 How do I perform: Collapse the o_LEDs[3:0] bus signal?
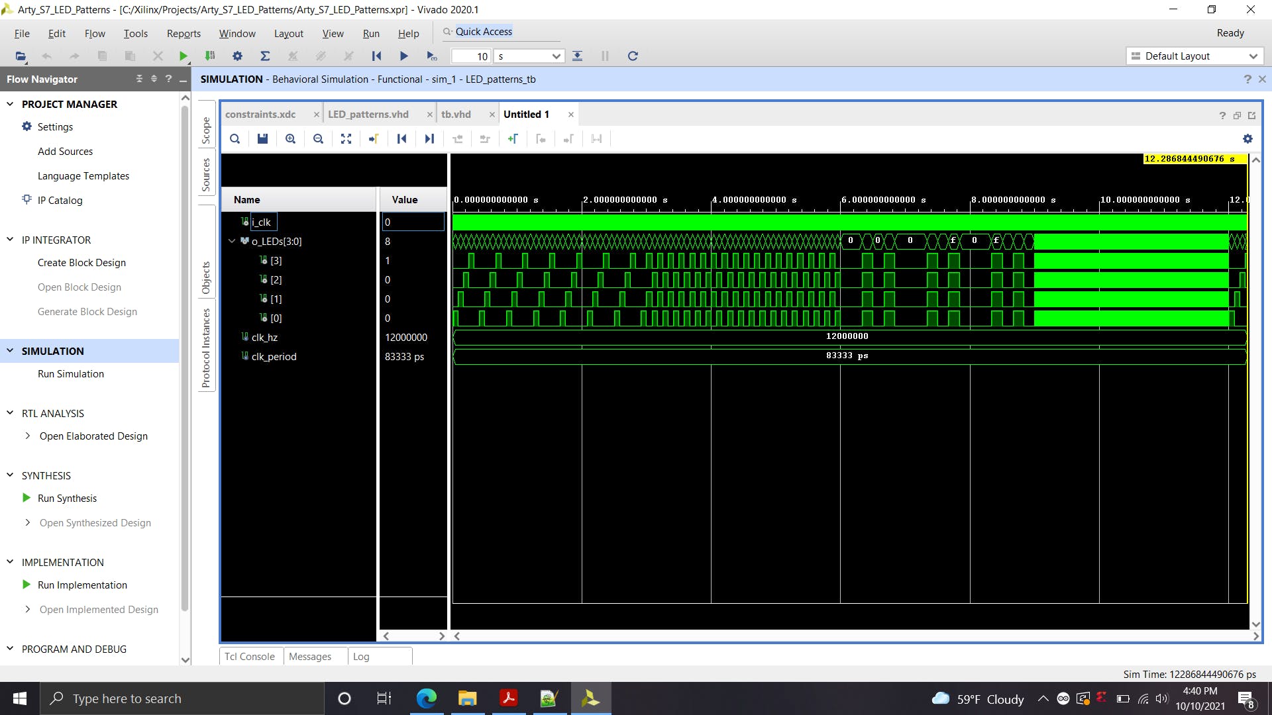[x=232, y=241]
